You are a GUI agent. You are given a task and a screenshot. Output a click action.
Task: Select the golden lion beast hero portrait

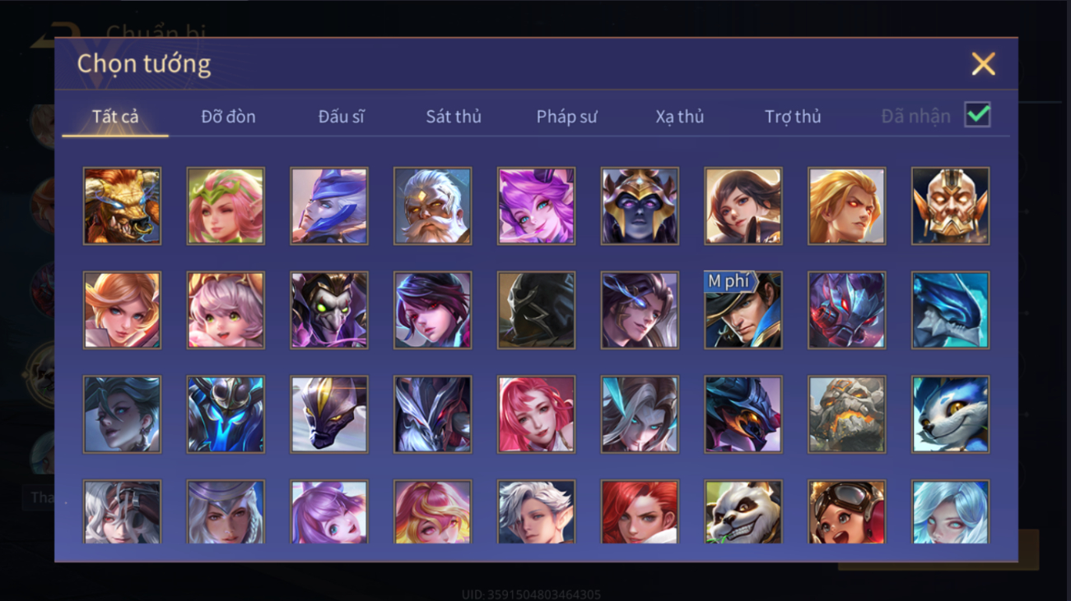(x=122, y=206)
